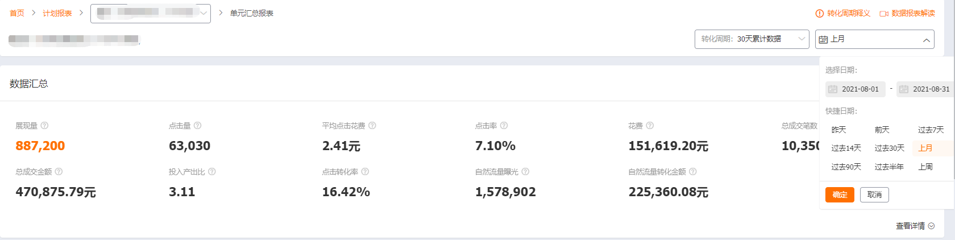Click 取消 button in date picker

(x=874, y=195)
